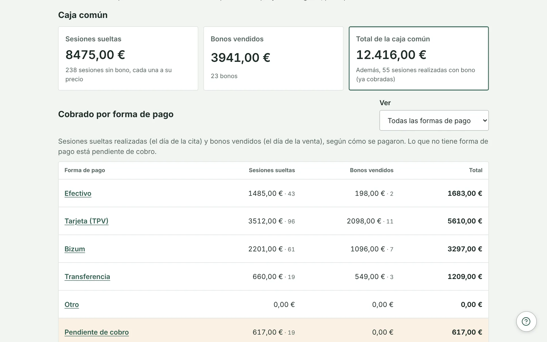547x342 pixels.
Task: Select the Bonos vendidos summary card
Action: [273, 58]
